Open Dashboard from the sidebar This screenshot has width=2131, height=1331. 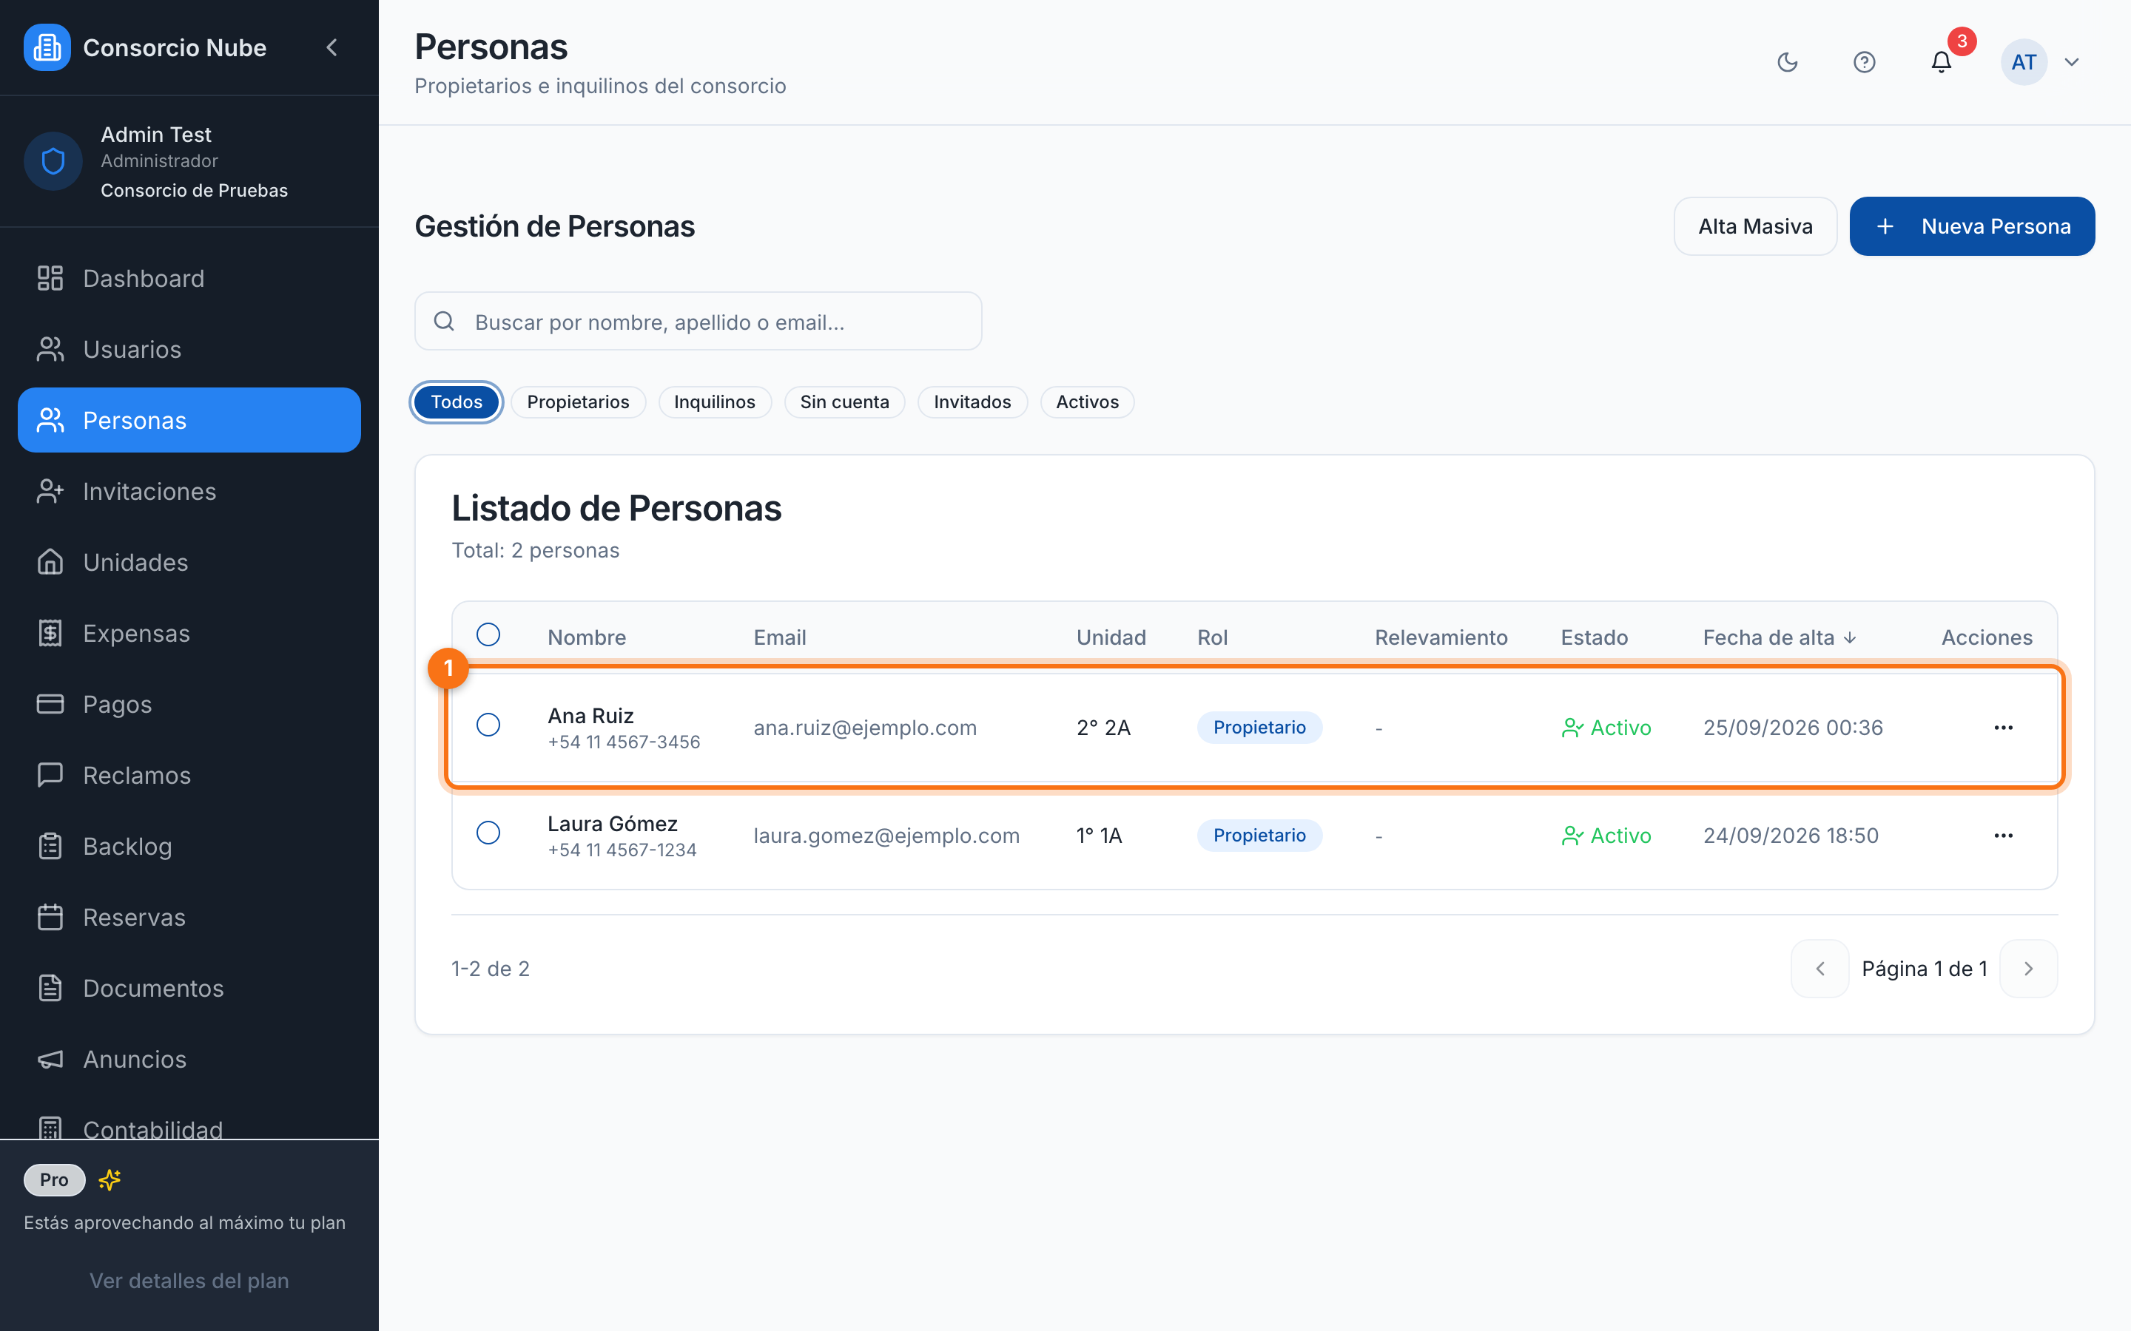(x=189, y=278)
